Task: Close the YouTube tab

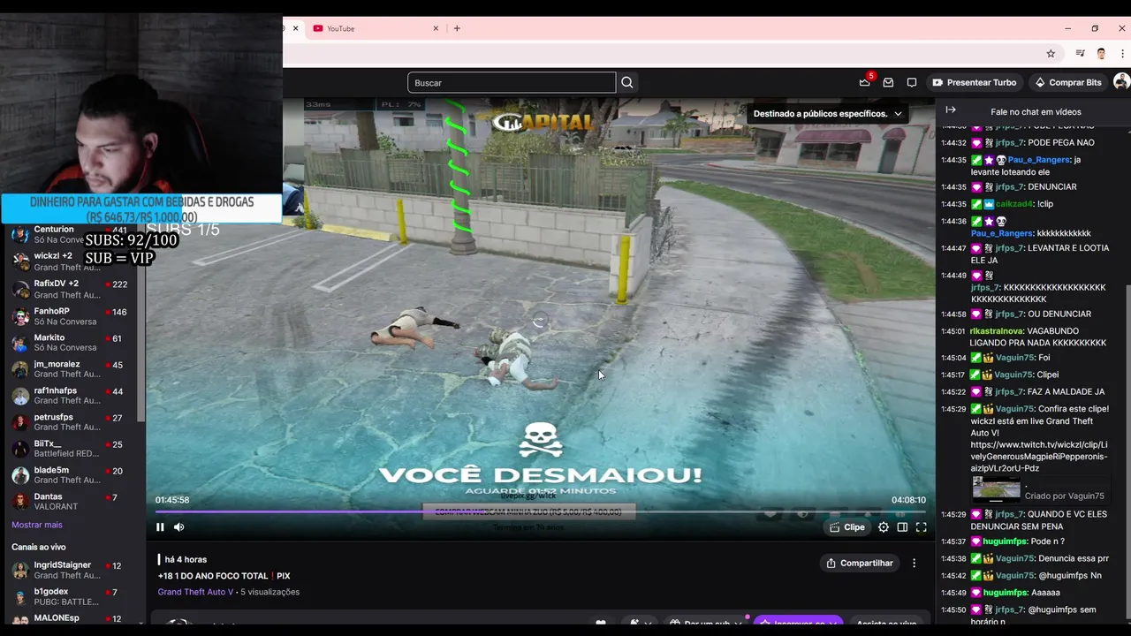Action: (436, 28)
